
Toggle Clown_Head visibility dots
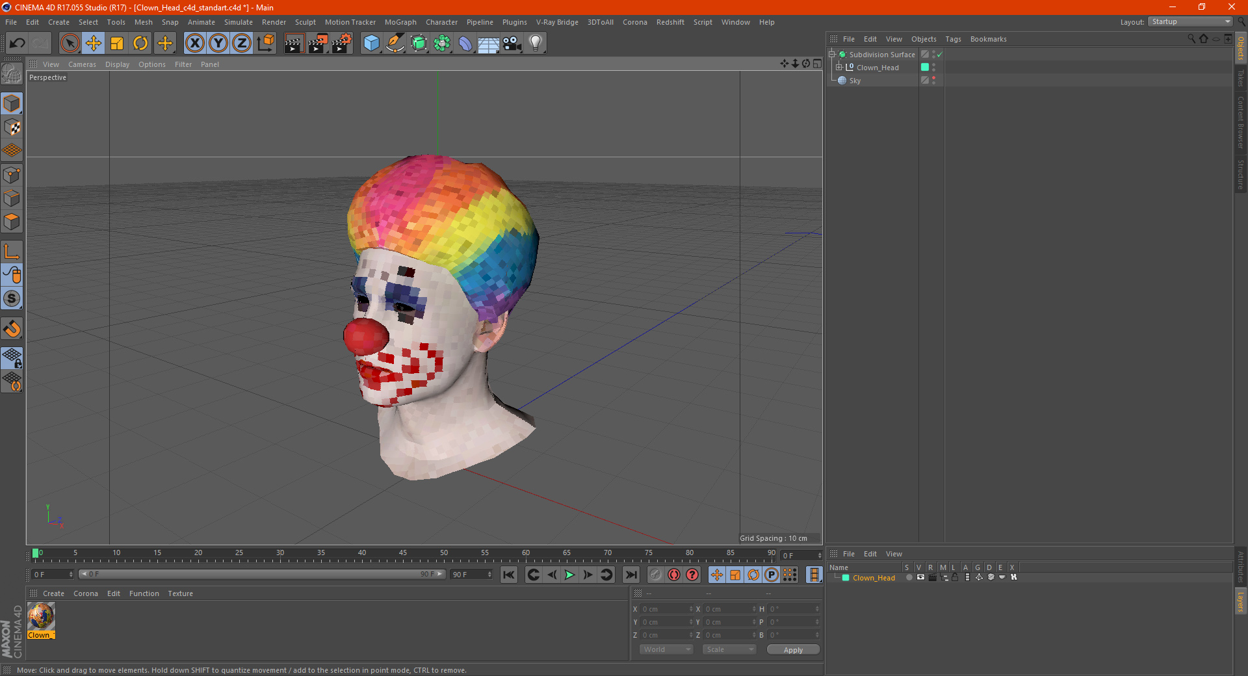[x=934, y=67]
